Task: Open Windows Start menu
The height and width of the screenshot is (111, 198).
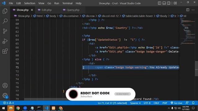Action: 3,108
